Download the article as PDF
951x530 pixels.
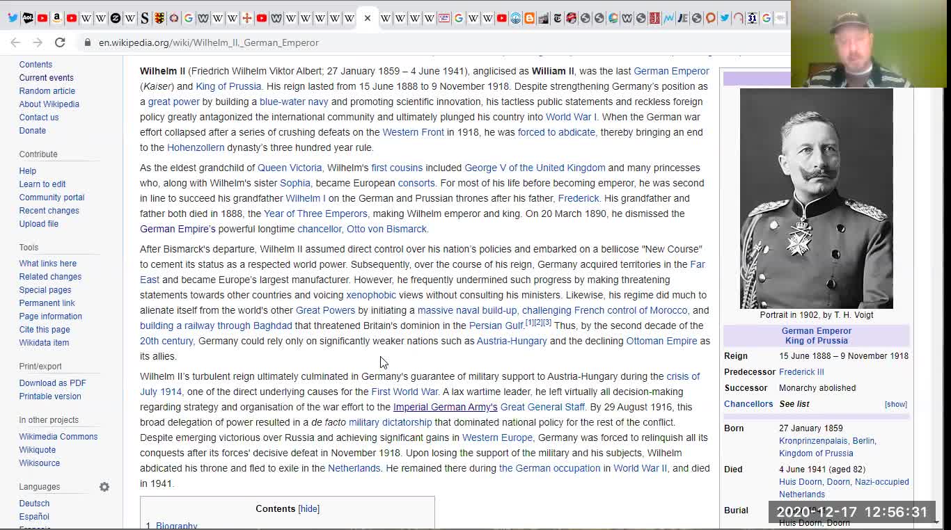52,383
